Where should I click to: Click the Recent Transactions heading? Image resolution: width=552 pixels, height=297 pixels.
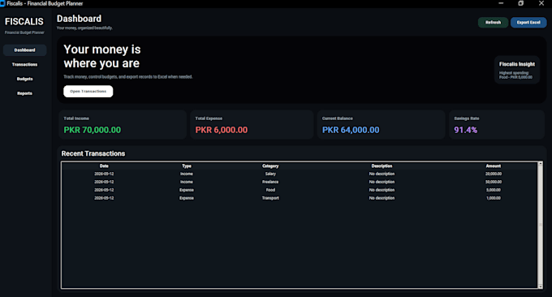click(x=93, y=153)
